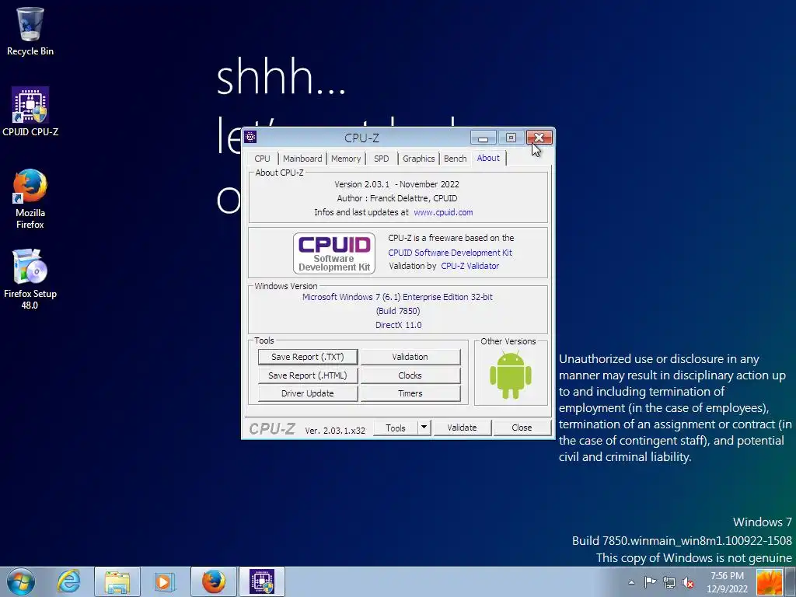The width and height of the screenshot is (796, 597).
Task: Select the About tab
Action: tap(488, 158)
